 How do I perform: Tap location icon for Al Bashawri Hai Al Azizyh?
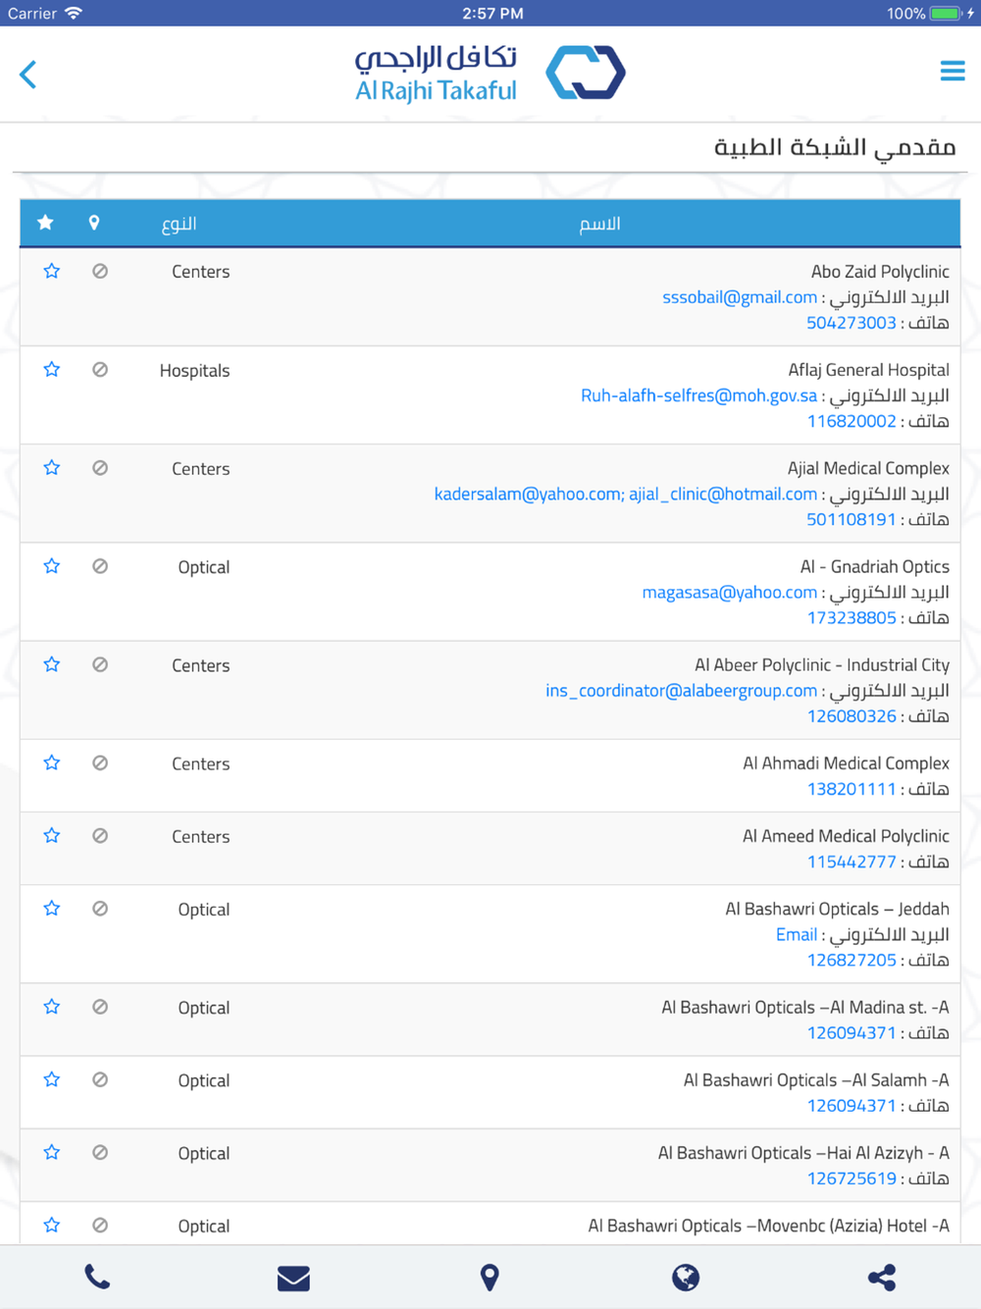(x=100, y=1152)
